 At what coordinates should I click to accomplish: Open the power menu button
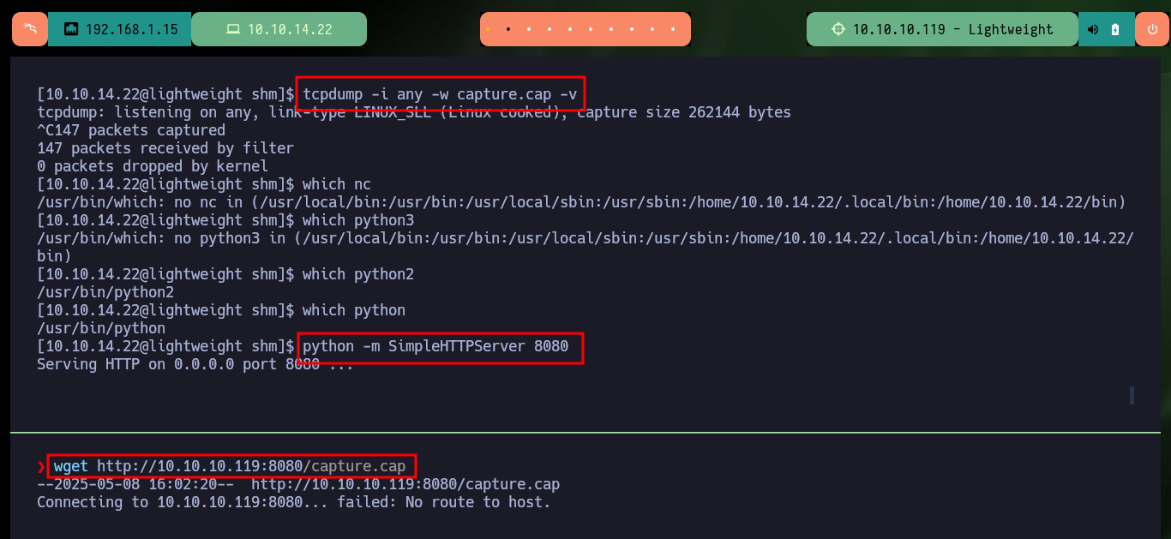click(1151, 29)
